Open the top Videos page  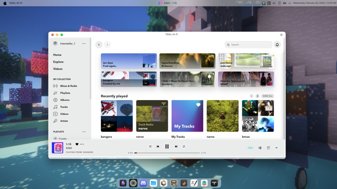[x=58, y=69]
